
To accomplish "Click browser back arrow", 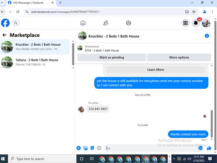I will (3, 12).
